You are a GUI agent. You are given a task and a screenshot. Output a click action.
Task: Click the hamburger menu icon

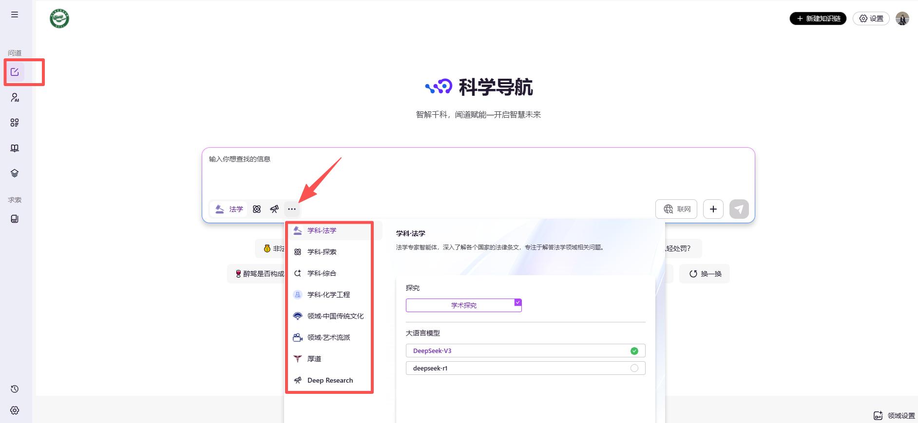[15, 15]
